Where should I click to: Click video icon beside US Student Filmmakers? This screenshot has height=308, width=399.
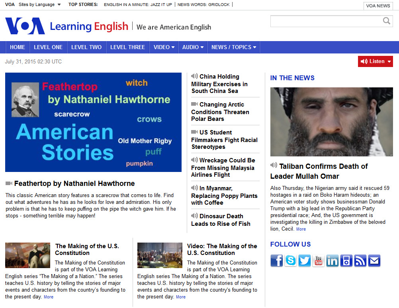click(x=194, y=132)
